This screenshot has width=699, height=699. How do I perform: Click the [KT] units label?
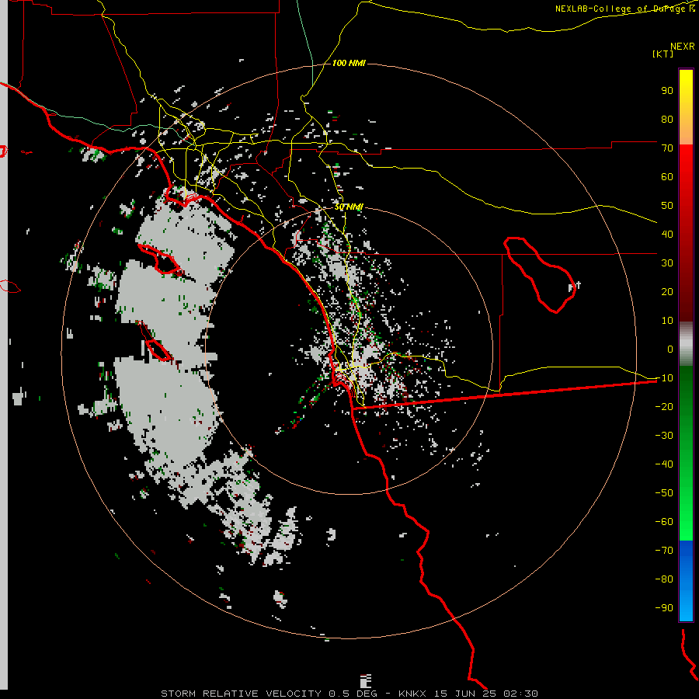663,54
